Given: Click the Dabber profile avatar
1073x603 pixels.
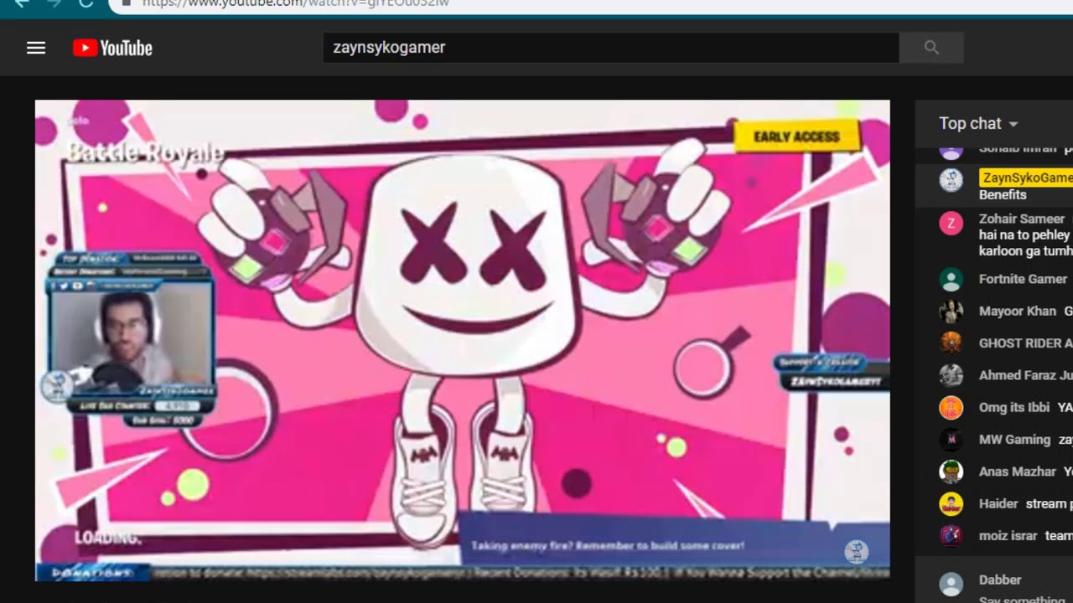Looking at the screenshot, I should (951, 585).
